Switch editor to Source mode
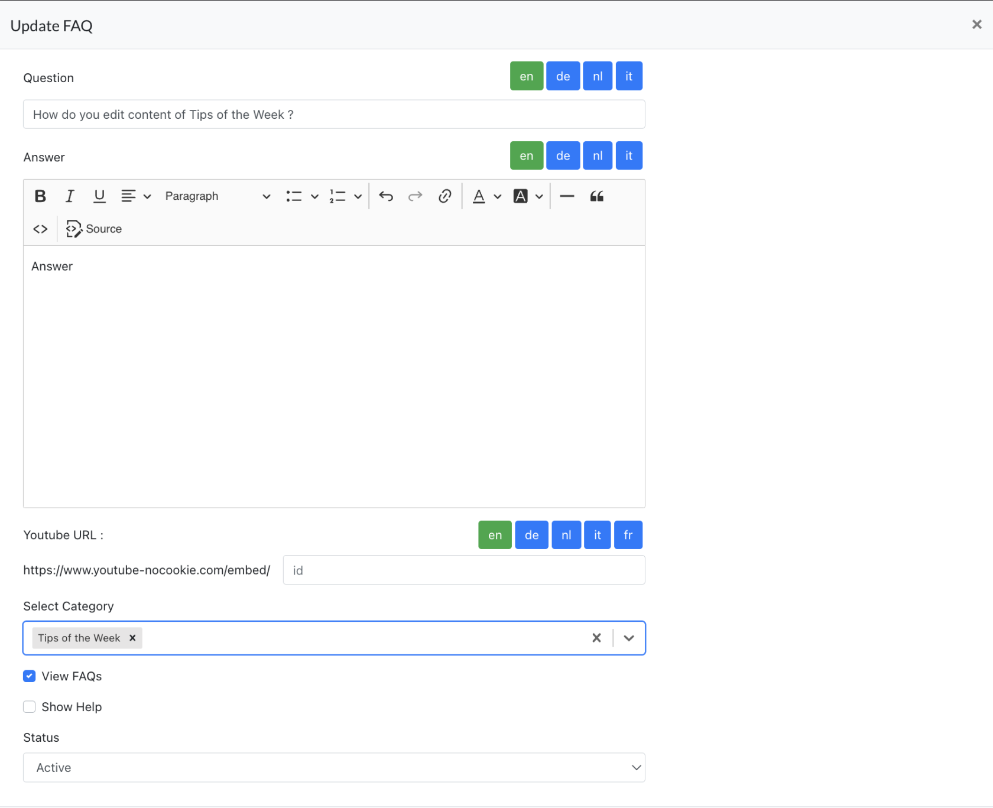The height and width of the screenshot is (808, 993). tap(94, 229)
